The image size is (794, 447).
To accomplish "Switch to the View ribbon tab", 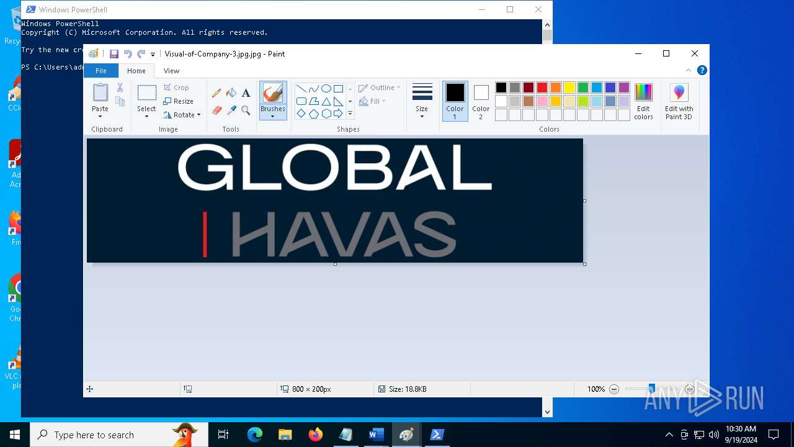I will [171, 71].
